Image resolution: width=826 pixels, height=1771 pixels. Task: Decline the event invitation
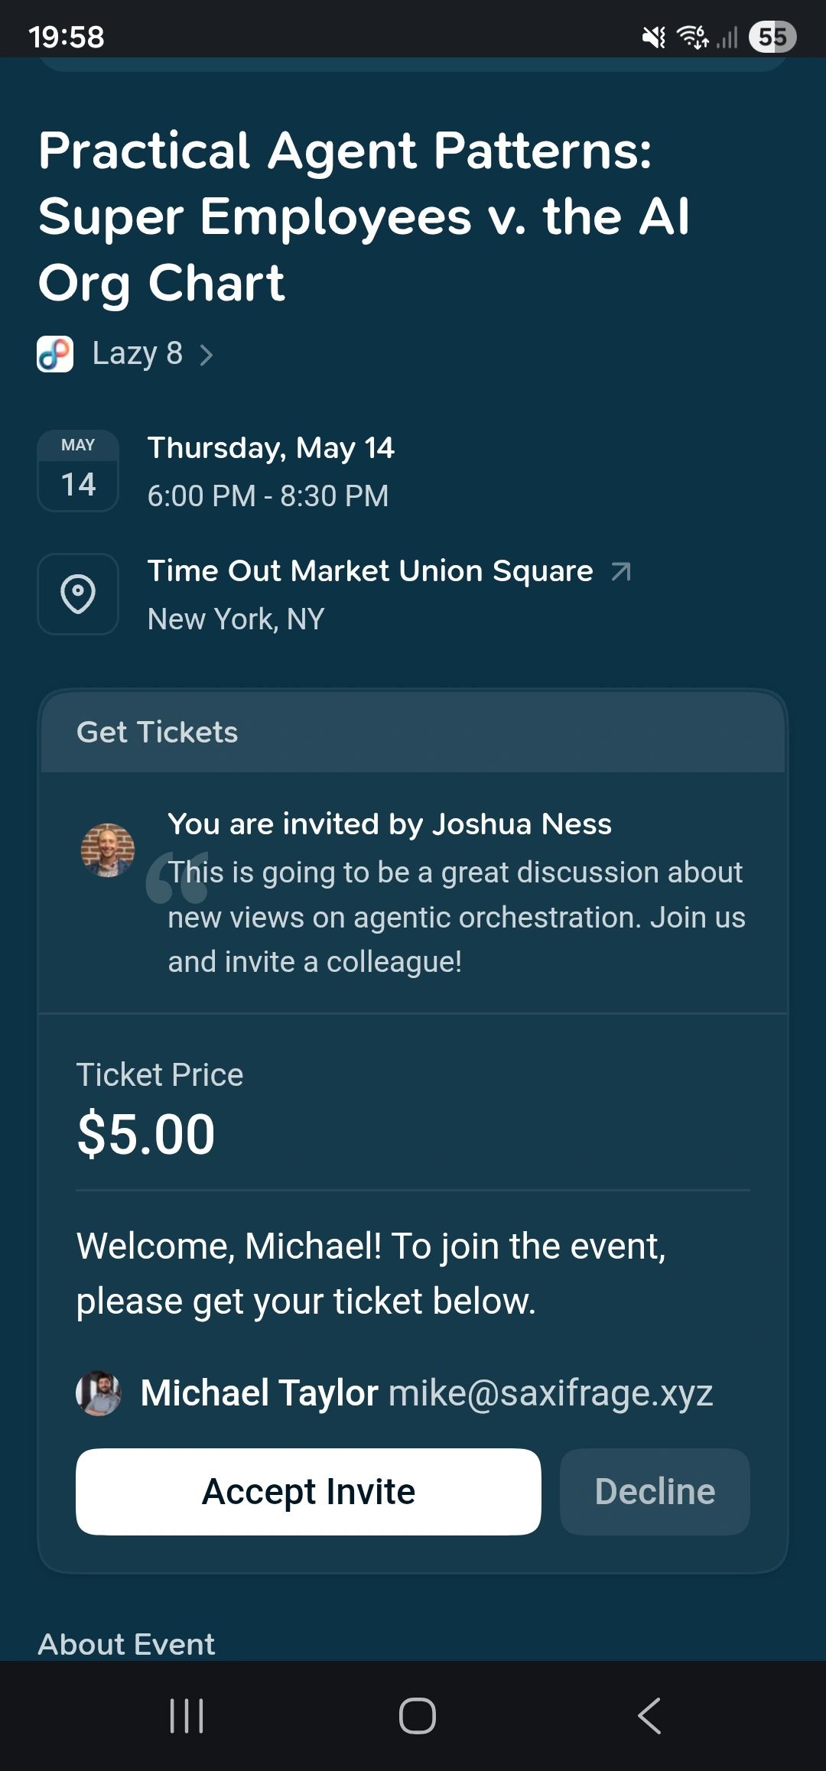click(655, 1491)
